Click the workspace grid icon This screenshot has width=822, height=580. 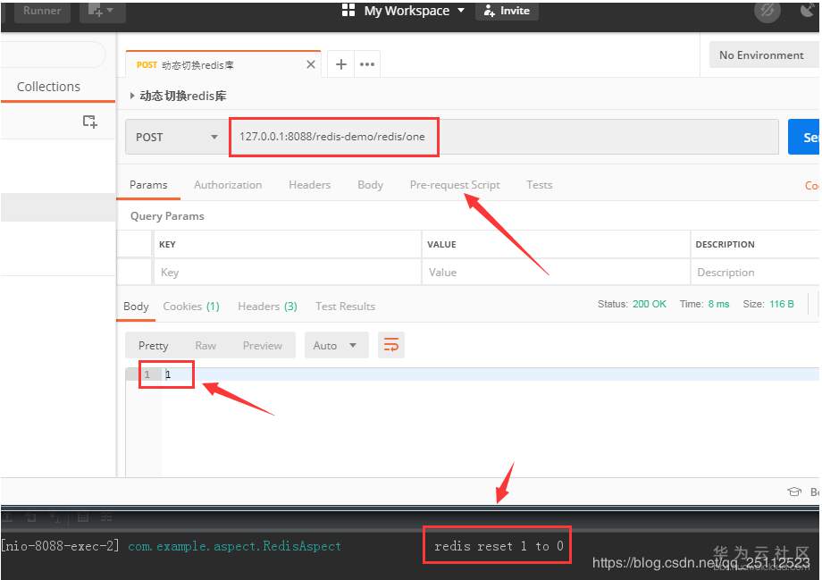[348, 10]
